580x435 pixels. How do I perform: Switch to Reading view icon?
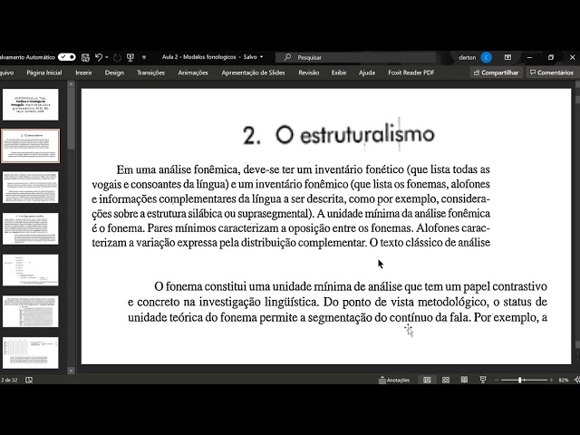pyautogui.click(x=464, y=380)
